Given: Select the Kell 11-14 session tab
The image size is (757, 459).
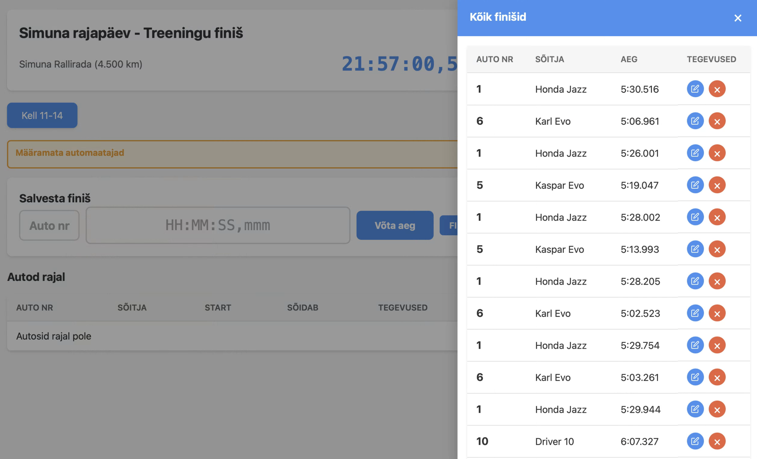Looking at the screenshot, I should (42, 115).
